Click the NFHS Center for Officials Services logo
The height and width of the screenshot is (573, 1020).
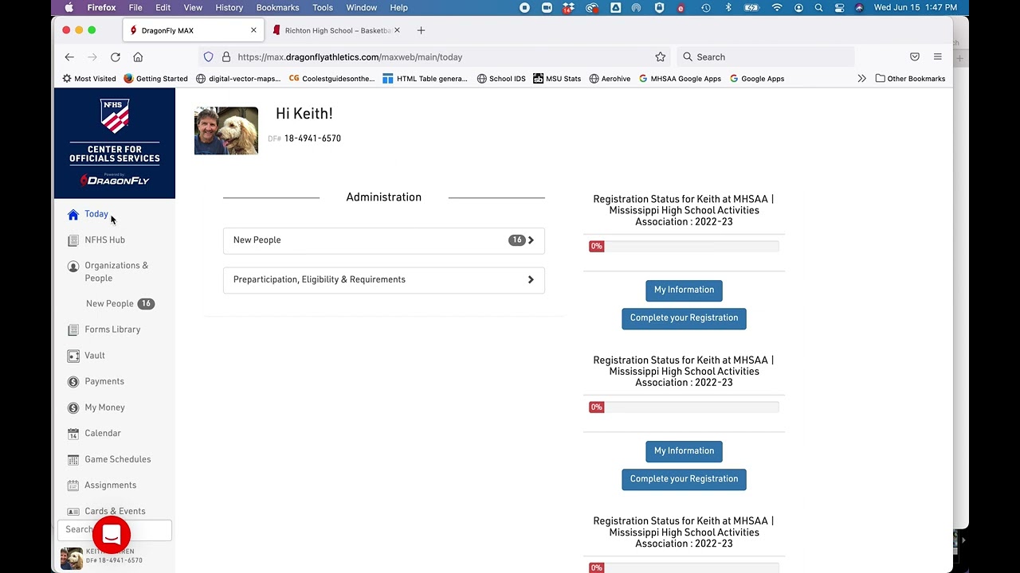point(115,143)
